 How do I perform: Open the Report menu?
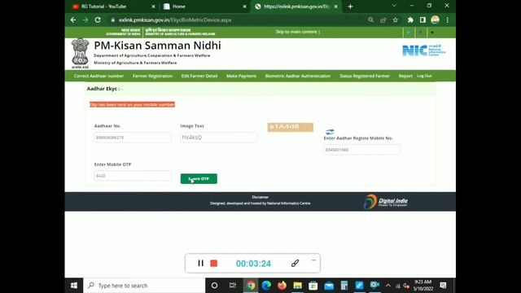405,76
